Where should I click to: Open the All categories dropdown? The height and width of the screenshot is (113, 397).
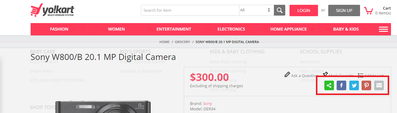point(256,10)
